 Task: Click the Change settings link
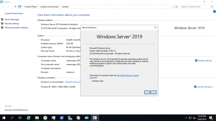(205, 60)
